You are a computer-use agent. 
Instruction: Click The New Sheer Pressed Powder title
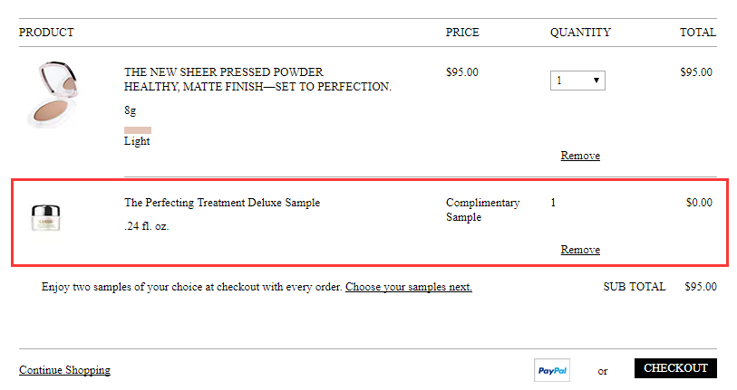(x=224, y=71)
